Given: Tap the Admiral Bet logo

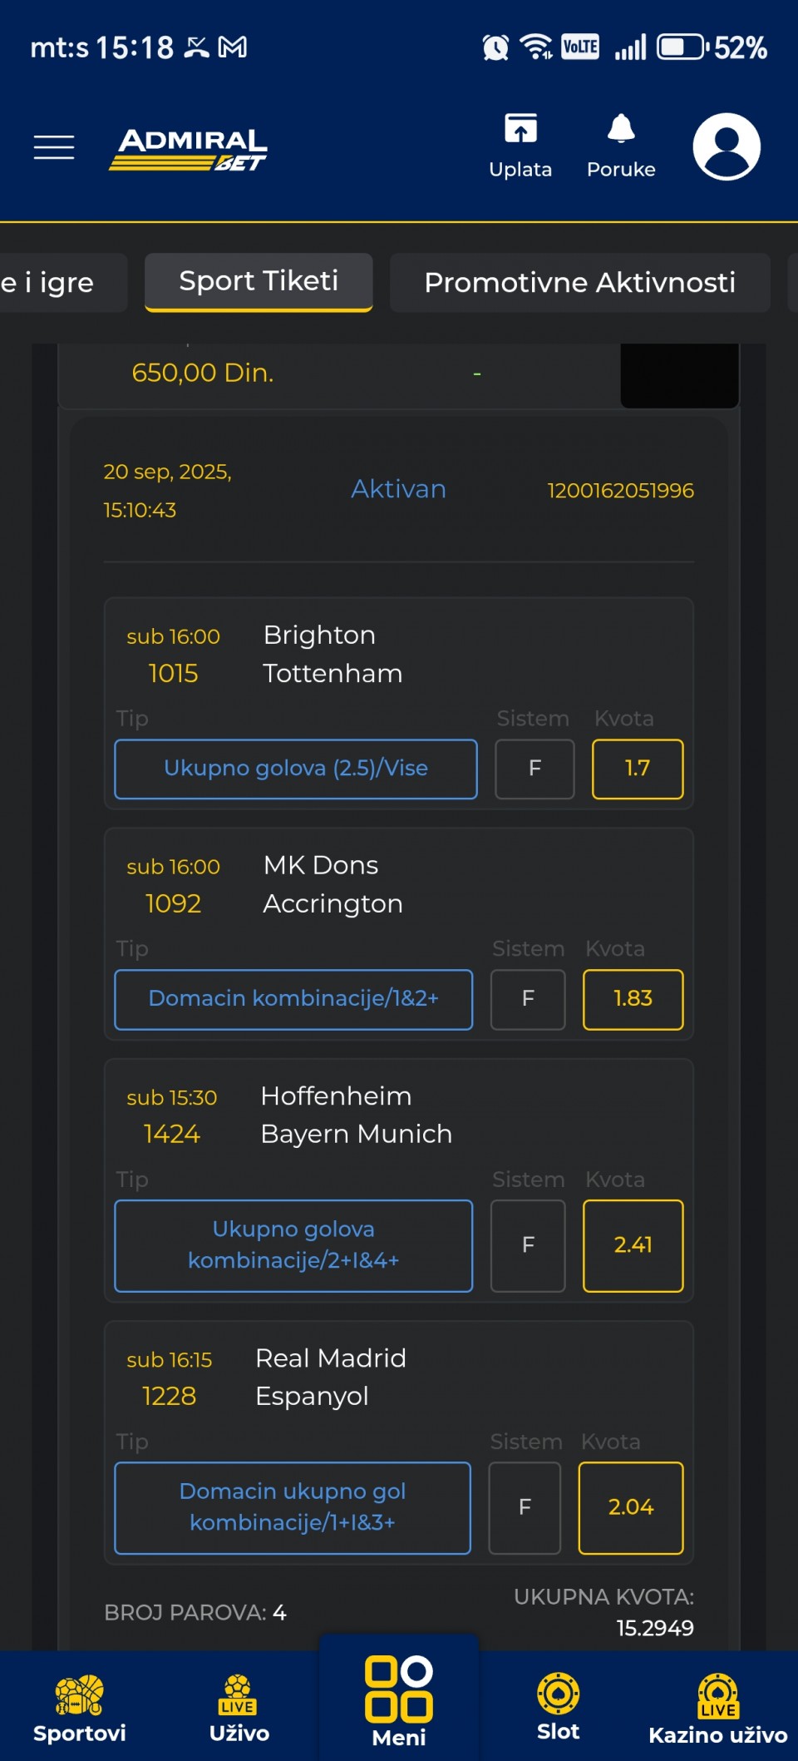Looking at the screenshot, I should click(x=189, y=150).
